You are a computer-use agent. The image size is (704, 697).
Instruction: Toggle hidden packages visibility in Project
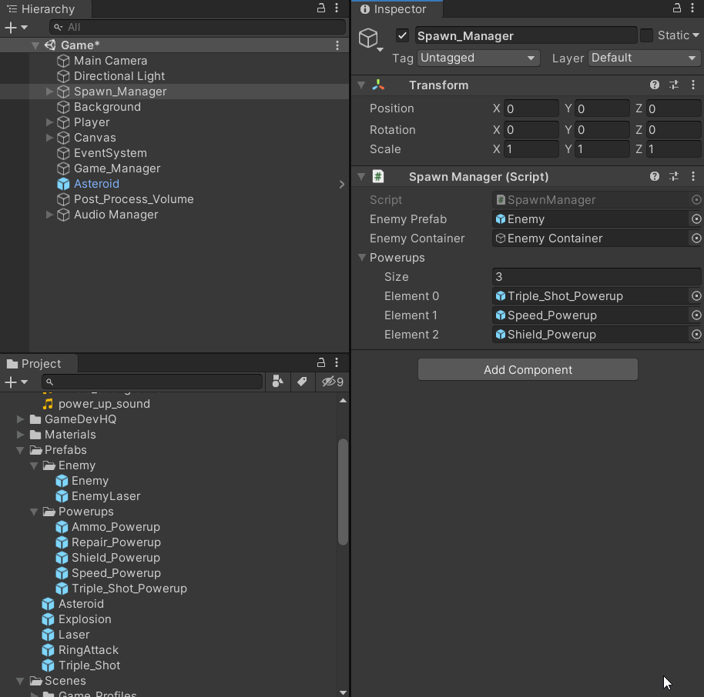pos(333,382)
